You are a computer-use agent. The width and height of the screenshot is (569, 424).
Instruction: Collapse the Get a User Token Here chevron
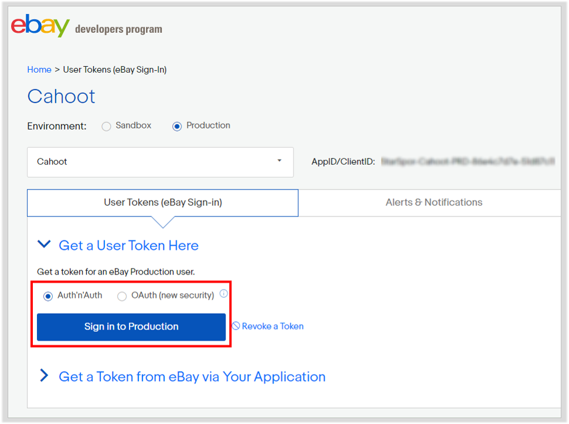pos(45,244)
